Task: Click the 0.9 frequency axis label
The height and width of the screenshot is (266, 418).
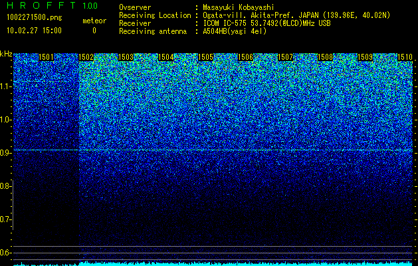Action: [5, 153]
